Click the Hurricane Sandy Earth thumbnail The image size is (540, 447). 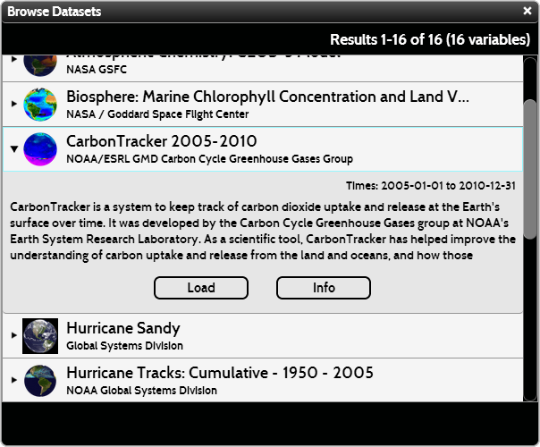40,336
